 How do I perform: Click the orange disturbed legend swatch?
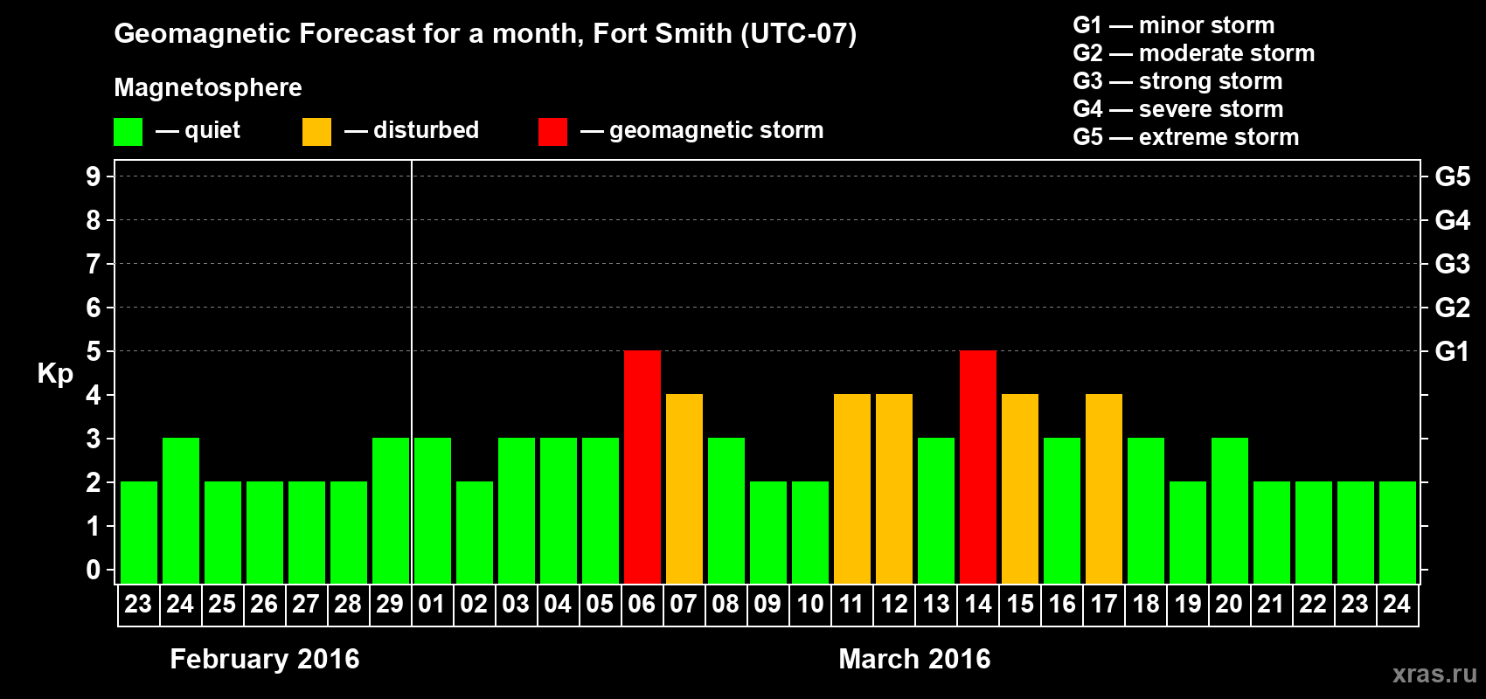tap(316, 132)
